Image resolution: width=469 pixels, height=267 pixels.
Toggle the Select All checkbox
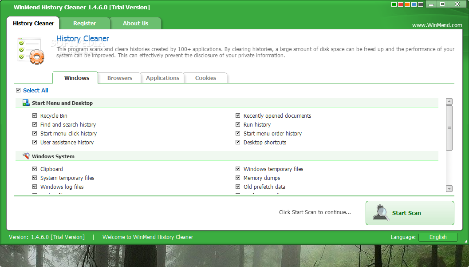(x=18, y=90)
